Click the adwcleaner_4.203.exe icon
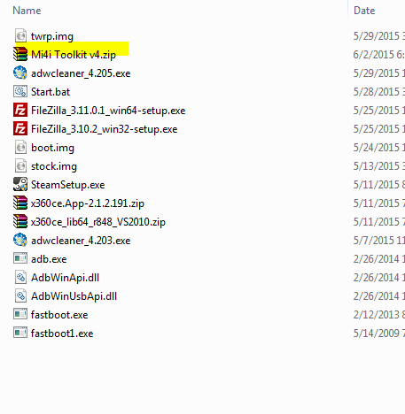This screenshot has height=414, width=405. (20, 240)
